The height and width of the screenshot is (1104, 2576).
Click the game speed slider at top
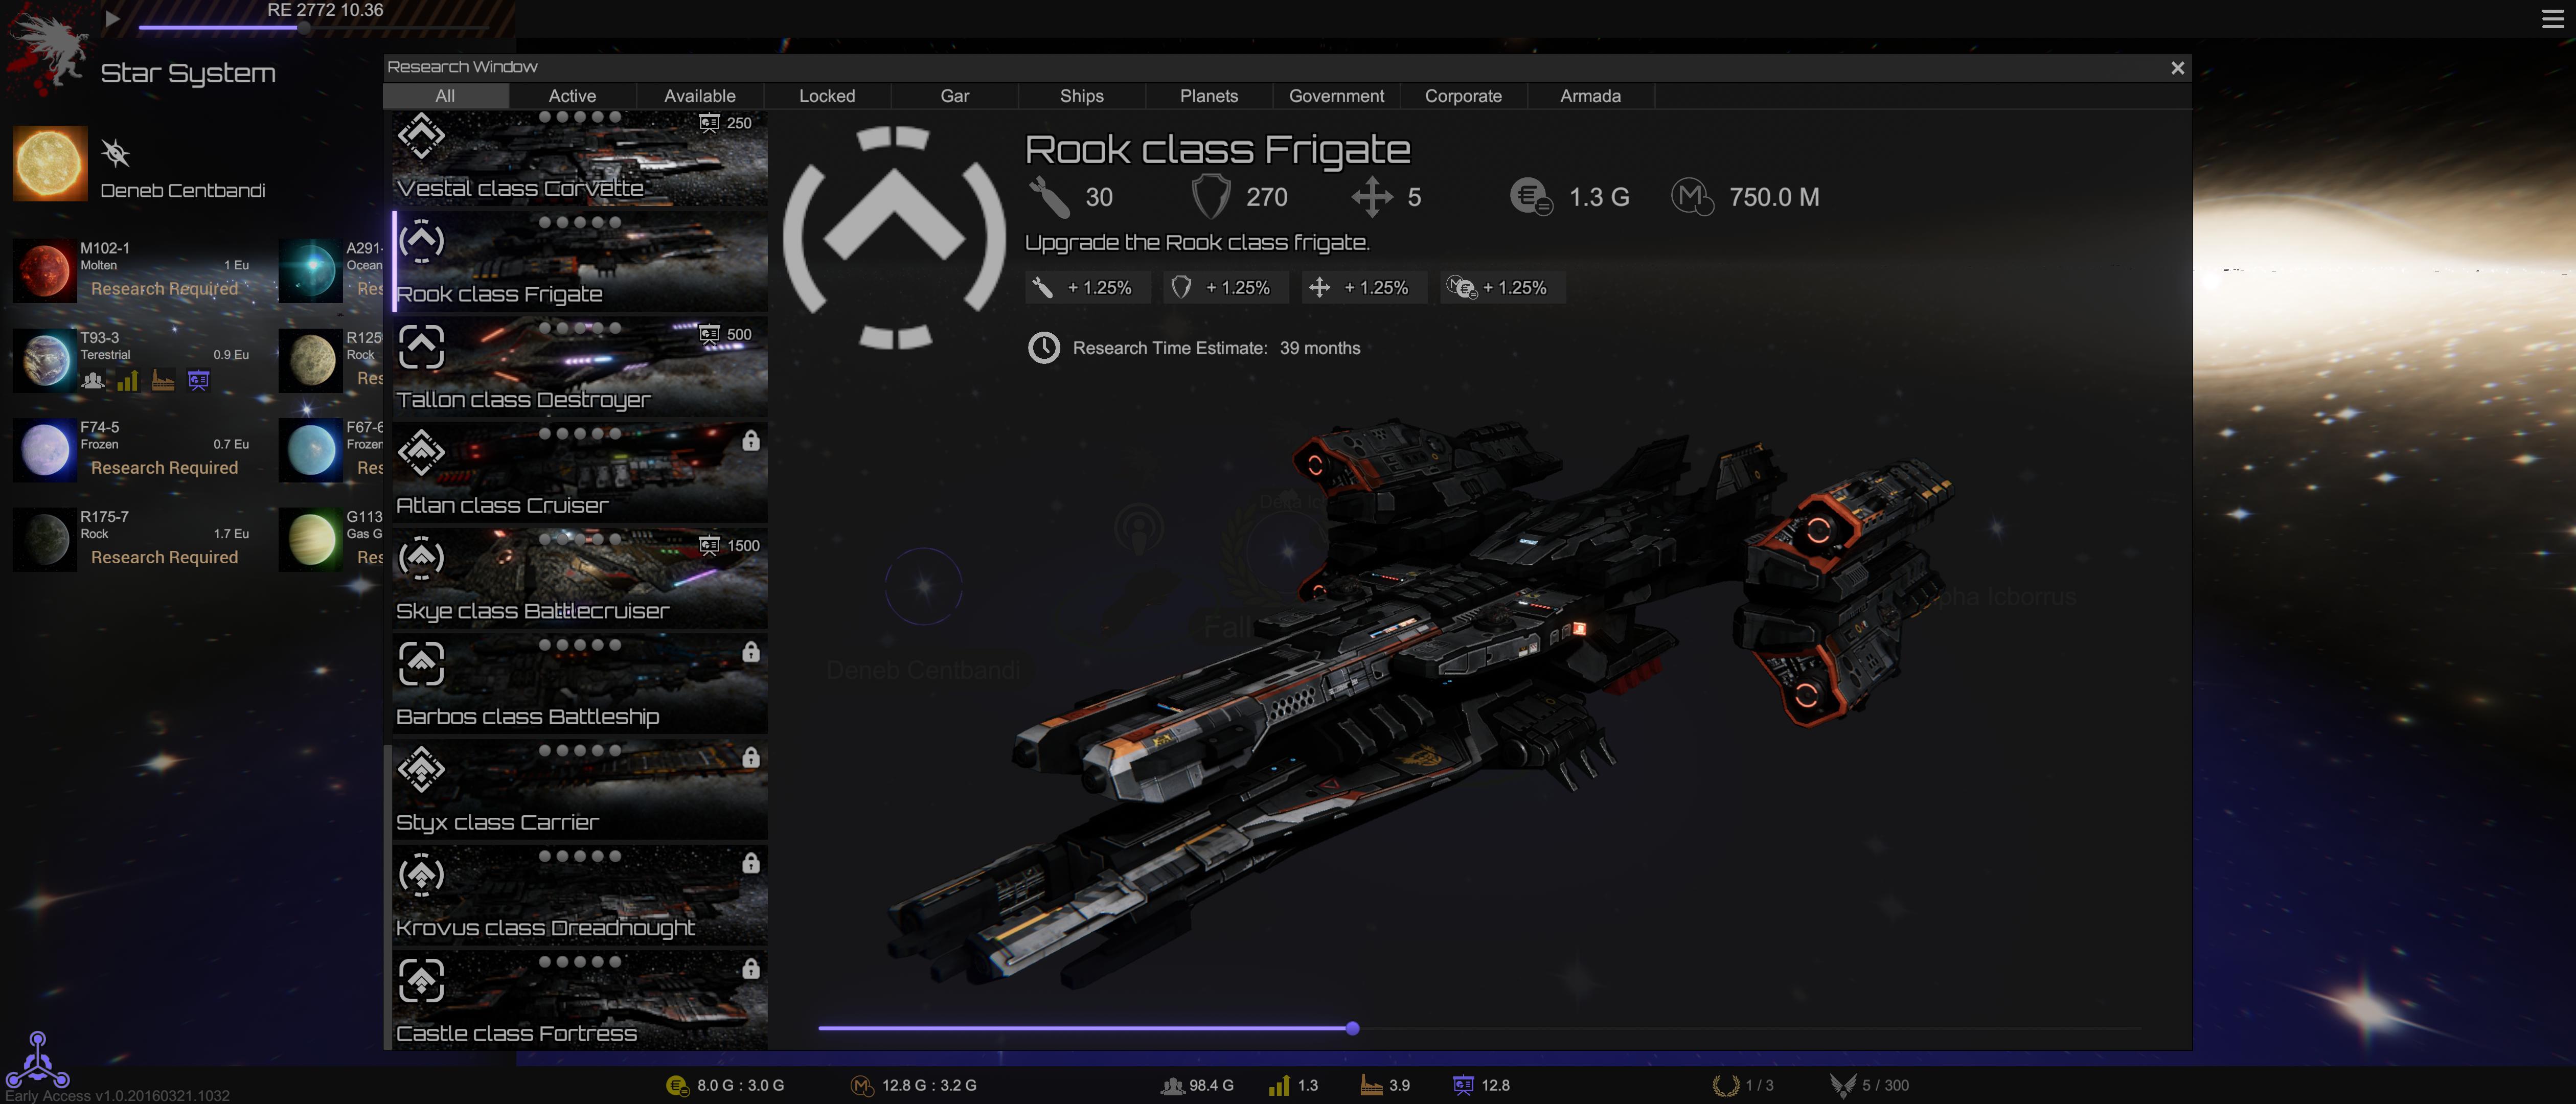pos(313,28)
